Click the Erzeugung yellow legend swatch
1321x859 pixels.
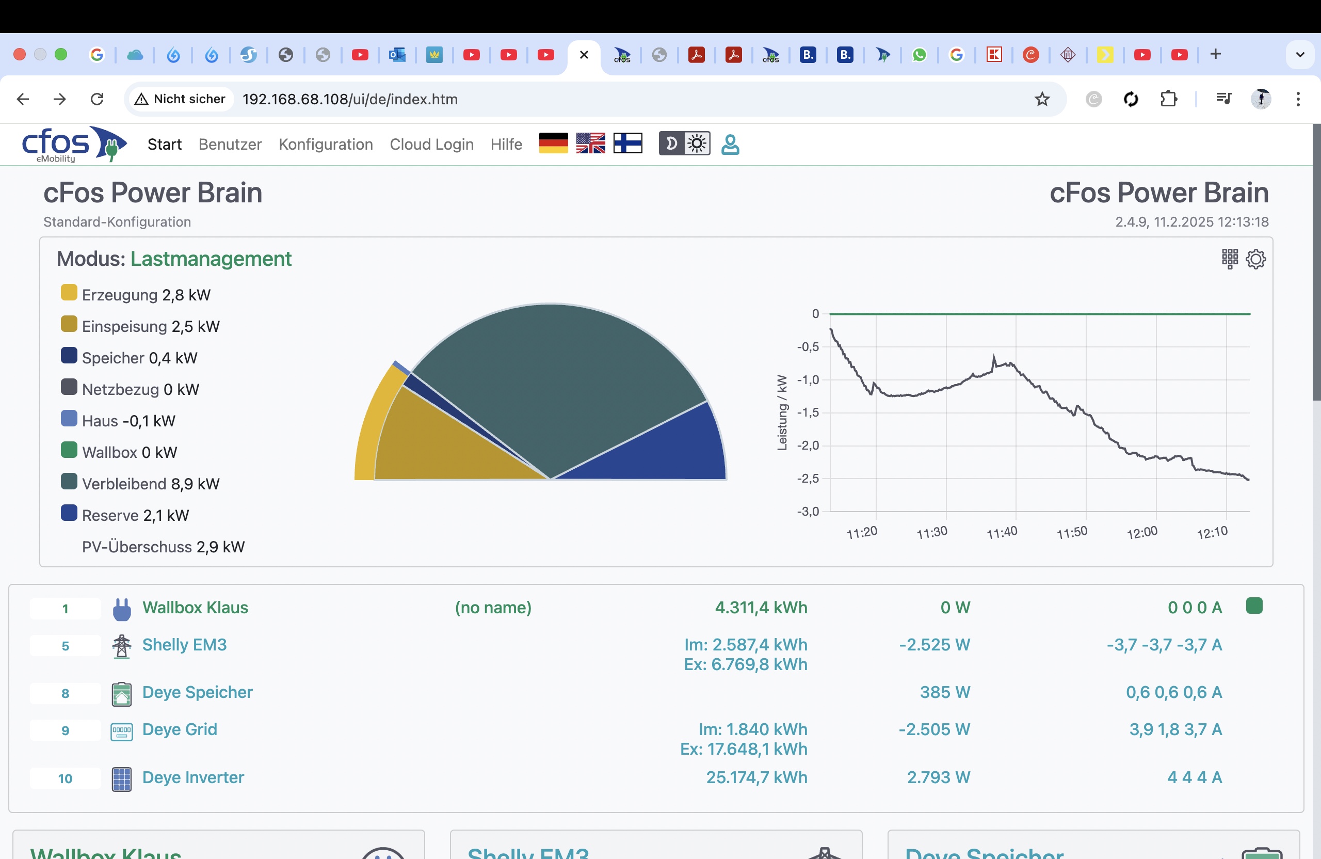tap(69, 292)
